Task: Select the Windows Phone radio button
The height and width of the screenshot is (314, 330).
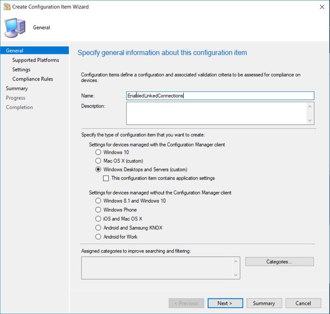Action: coord(98,210)
